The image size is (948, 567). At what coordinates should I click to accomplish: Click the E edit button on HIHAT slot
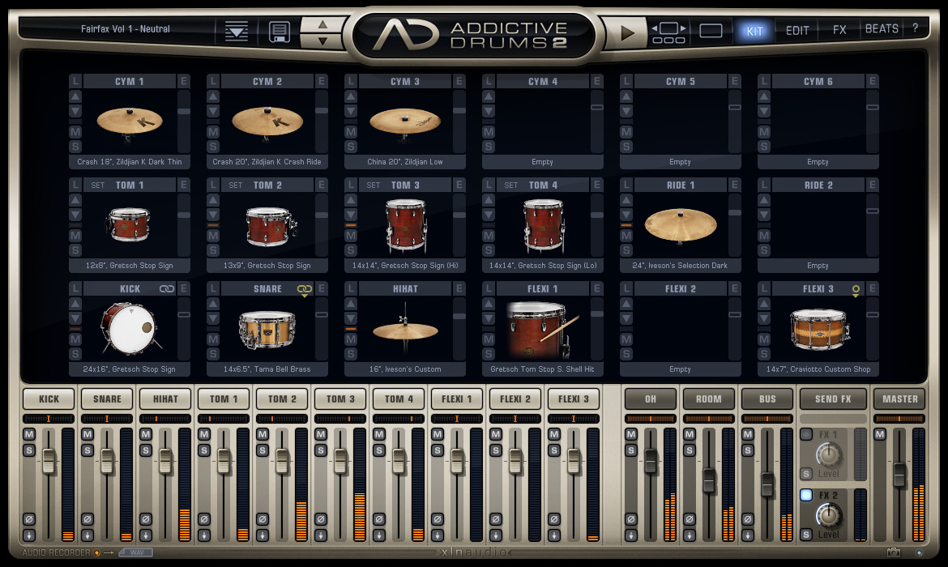point(459,288)
